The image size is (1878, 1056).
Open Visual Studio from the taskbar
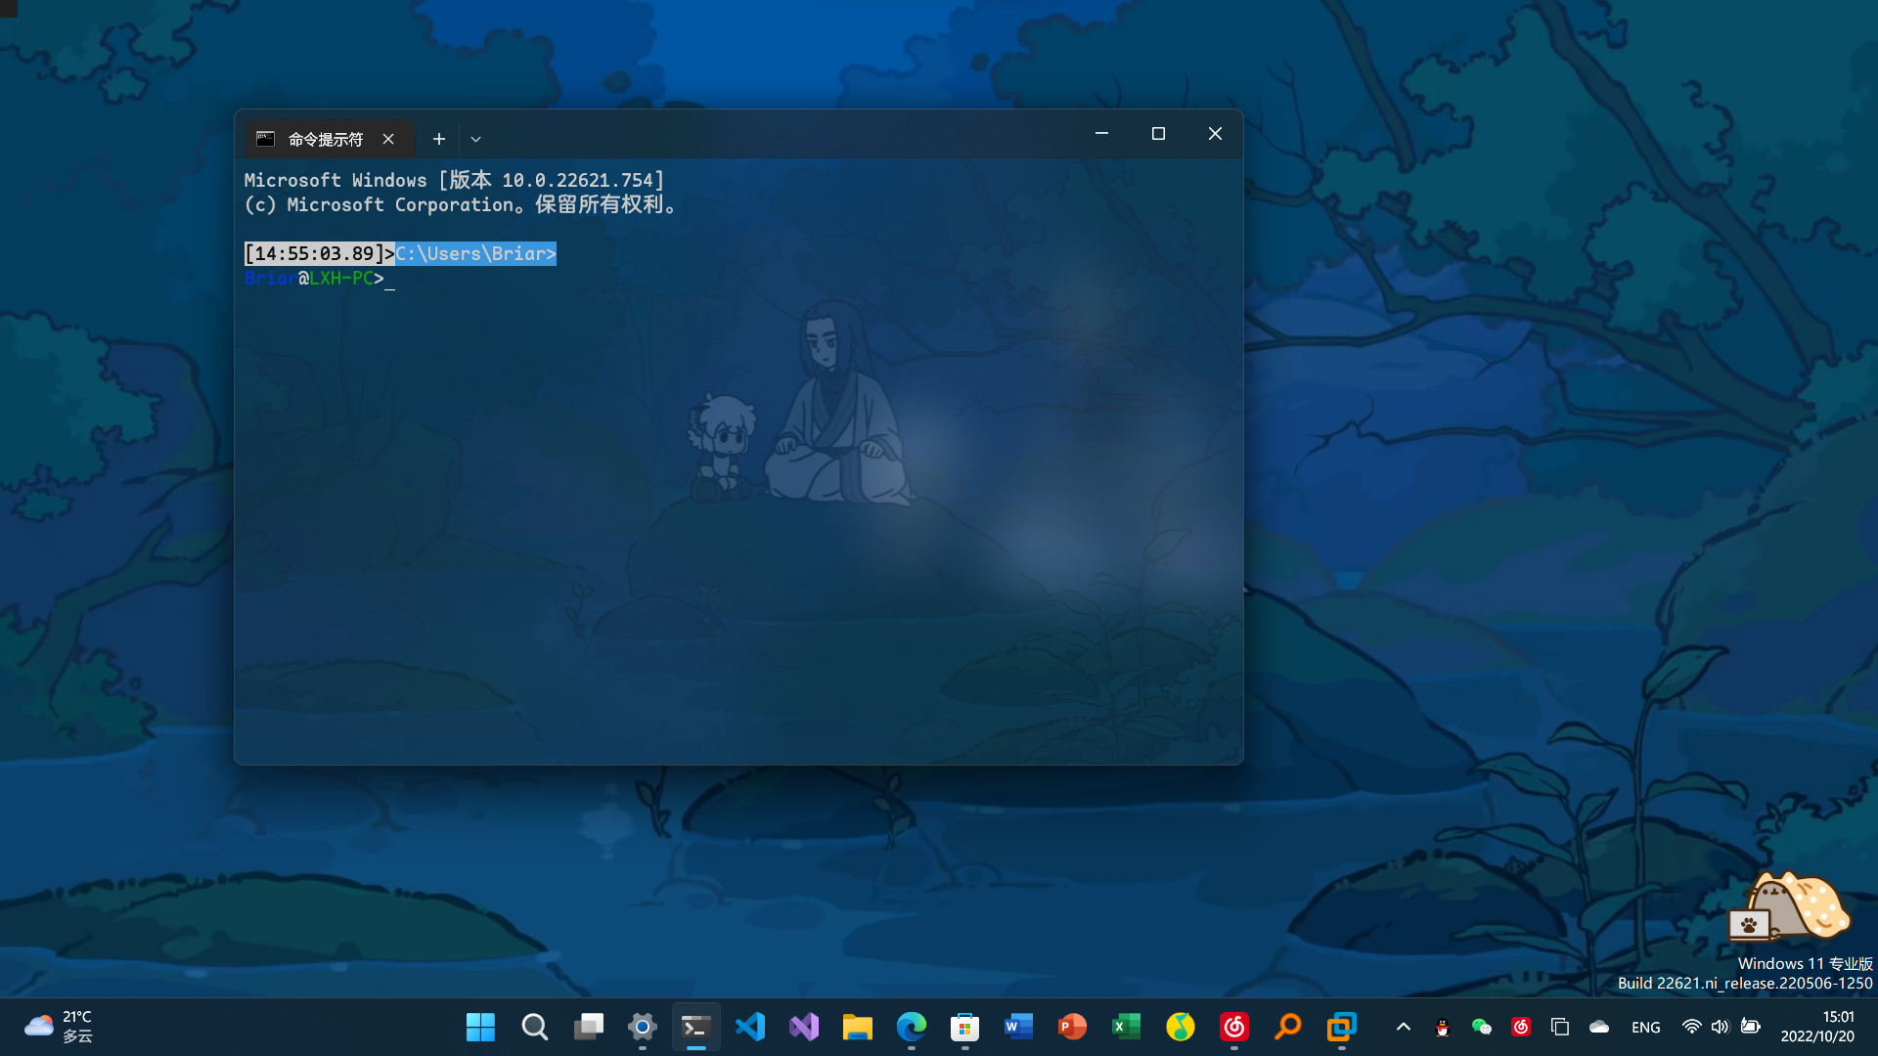tap(803, 1027)
